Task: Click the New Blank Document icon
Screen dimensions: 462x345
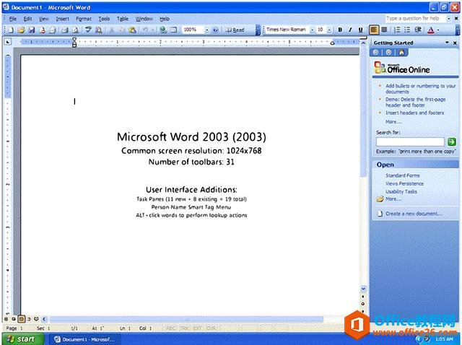Action: (10, 30)
